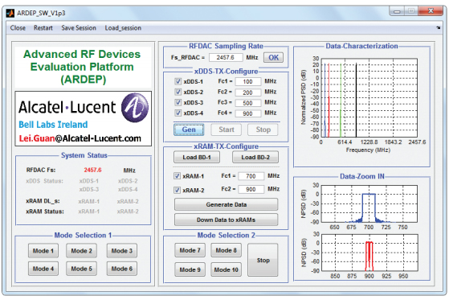Click the xRAM Fc1 field showing 700
The image size is (449, 300).
pos(251,176)
